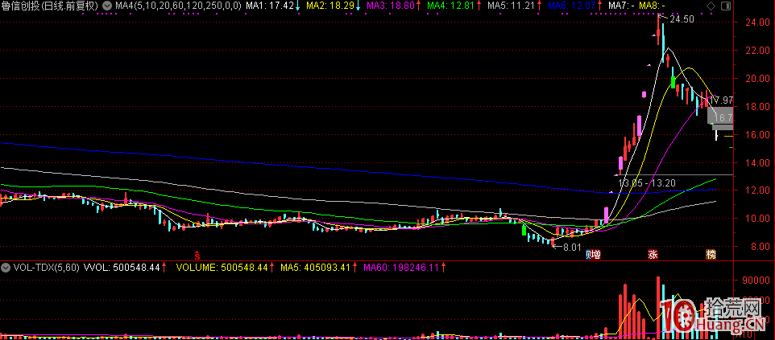The height and width of the screenshot is (340, 775).
Task: Click the red S marker on the timeline
Action: [x=197, y=255]
